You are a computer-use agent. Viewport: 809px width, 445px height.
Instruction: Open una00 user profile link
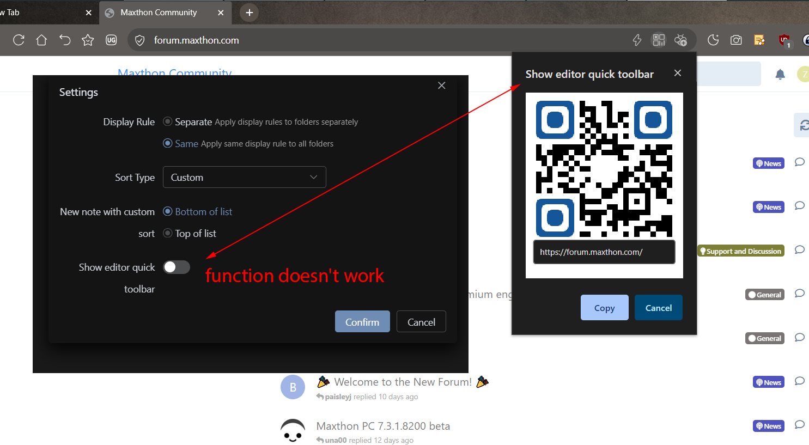tap(336, 440)
